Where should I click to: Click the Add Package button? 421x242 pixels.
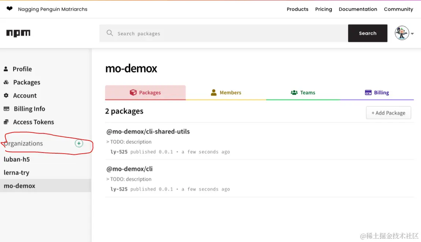[388, 113]
